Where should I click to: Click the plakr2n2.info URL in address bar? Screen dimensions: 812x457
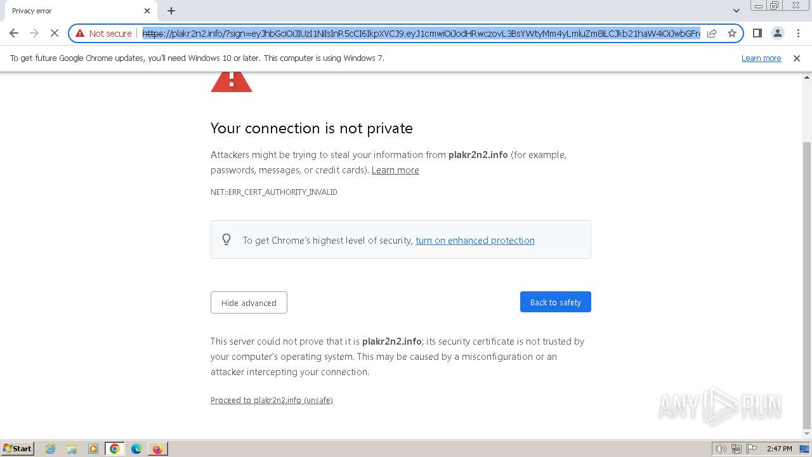(x=421, y=33)
